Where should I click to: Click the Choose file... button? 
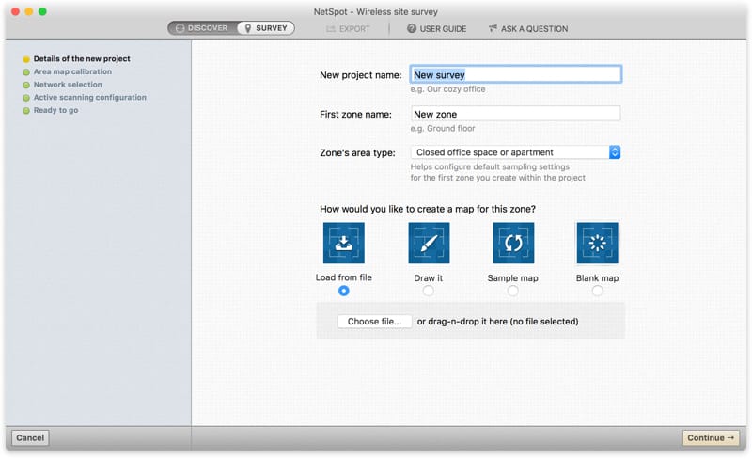[x=374, y=321]
